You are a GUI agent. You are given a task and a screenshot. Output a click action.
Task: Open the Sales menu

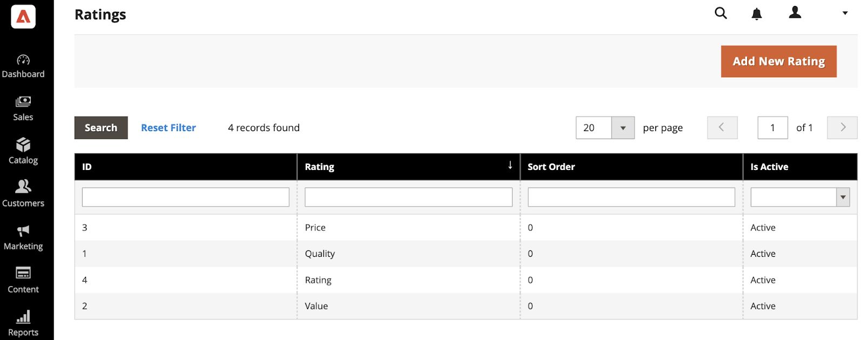[x=23, y=109]
